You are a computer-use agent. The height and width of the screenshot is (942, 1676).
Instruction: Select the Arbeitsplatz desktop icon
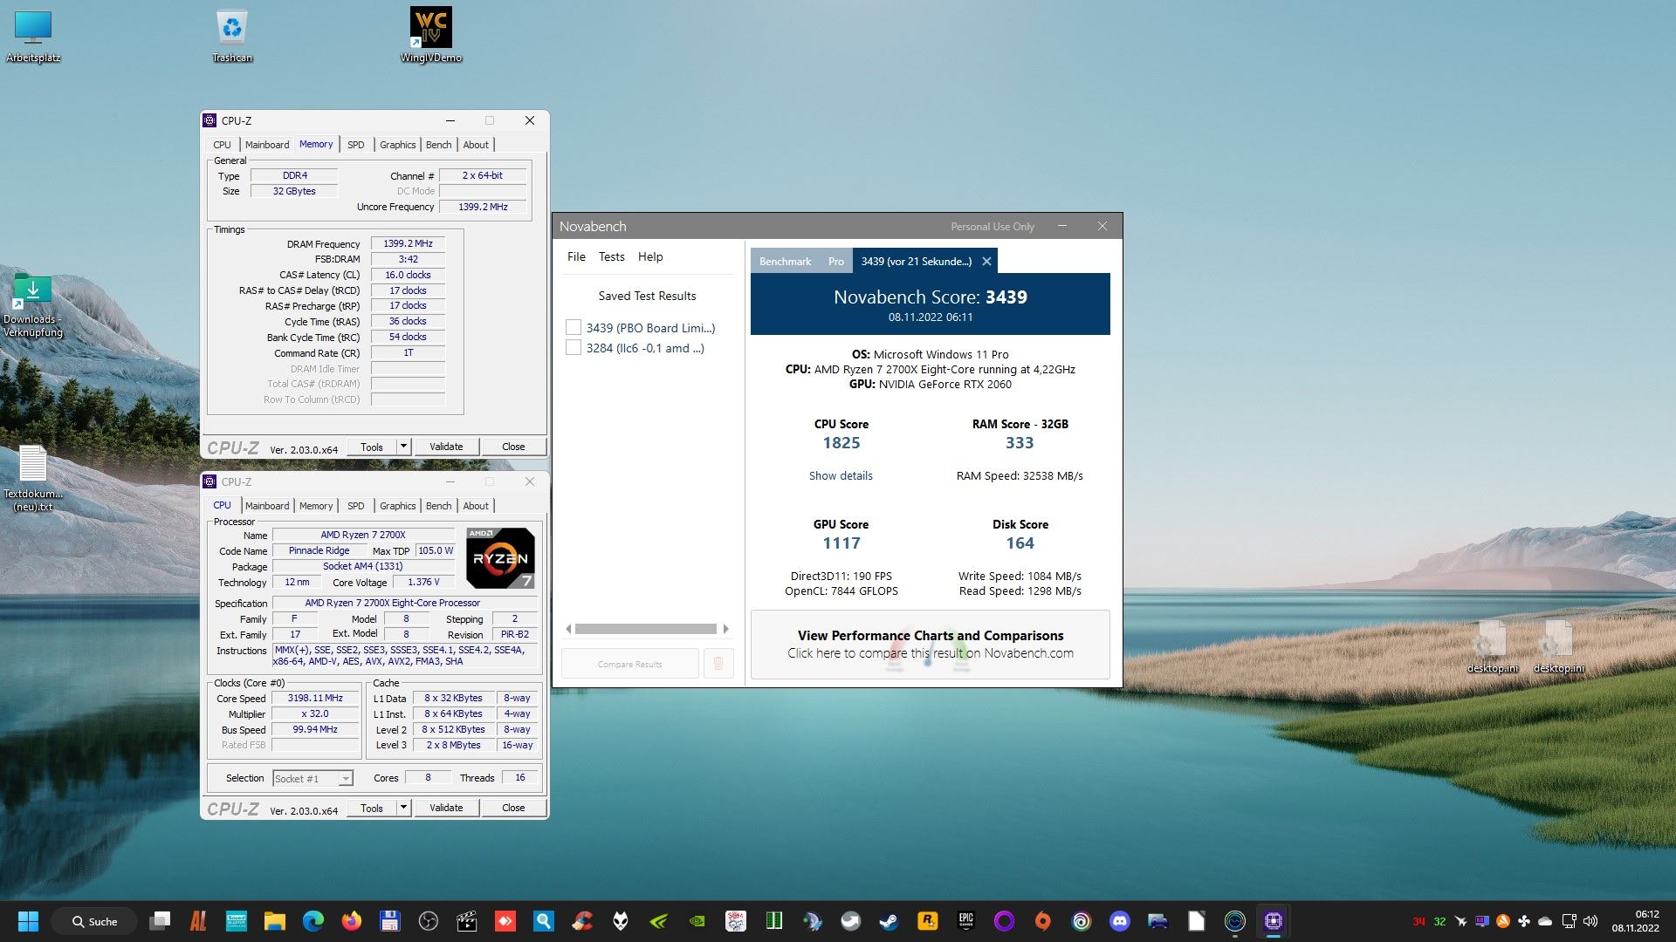[33, 35]
